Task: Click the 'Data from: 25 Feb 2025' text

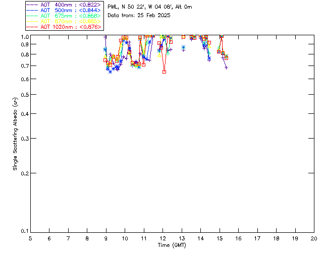Action: click(139, 15)
